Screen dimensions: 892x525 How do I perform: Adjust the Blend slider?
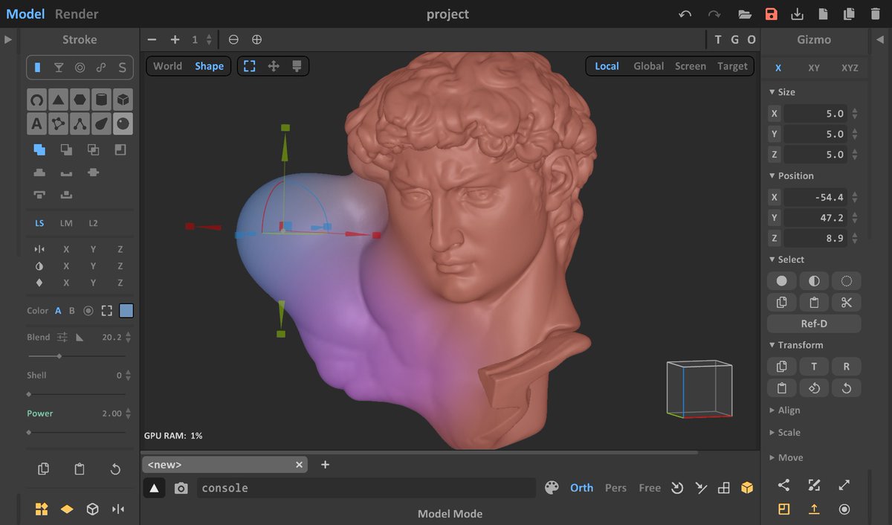click(x=77, y=356)
